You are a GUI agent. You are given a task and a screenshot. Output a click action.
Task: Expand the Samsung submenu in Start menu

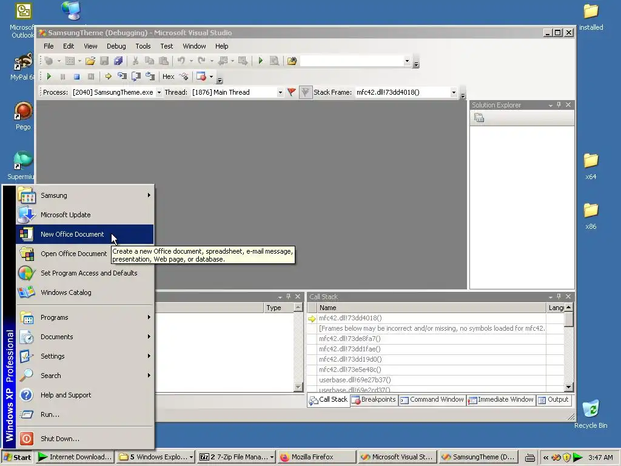(x=84, y=195)
